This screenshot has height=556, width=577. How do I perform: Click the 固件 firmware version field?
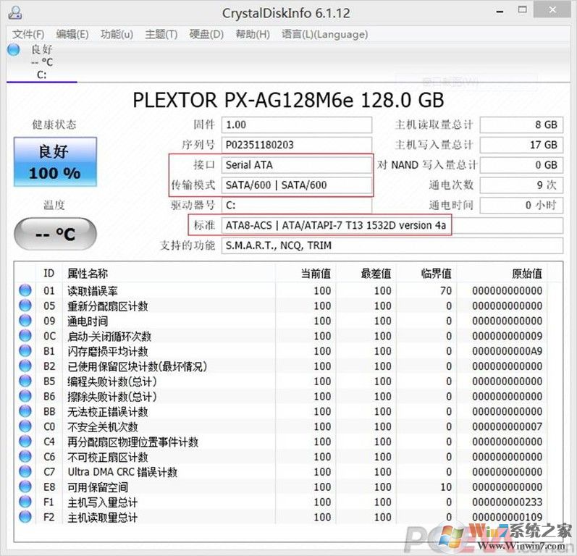coord(296,125)
